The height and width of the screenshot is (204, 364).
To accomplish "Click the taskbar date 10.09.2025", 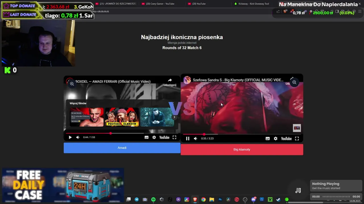I will click(355, 201).
